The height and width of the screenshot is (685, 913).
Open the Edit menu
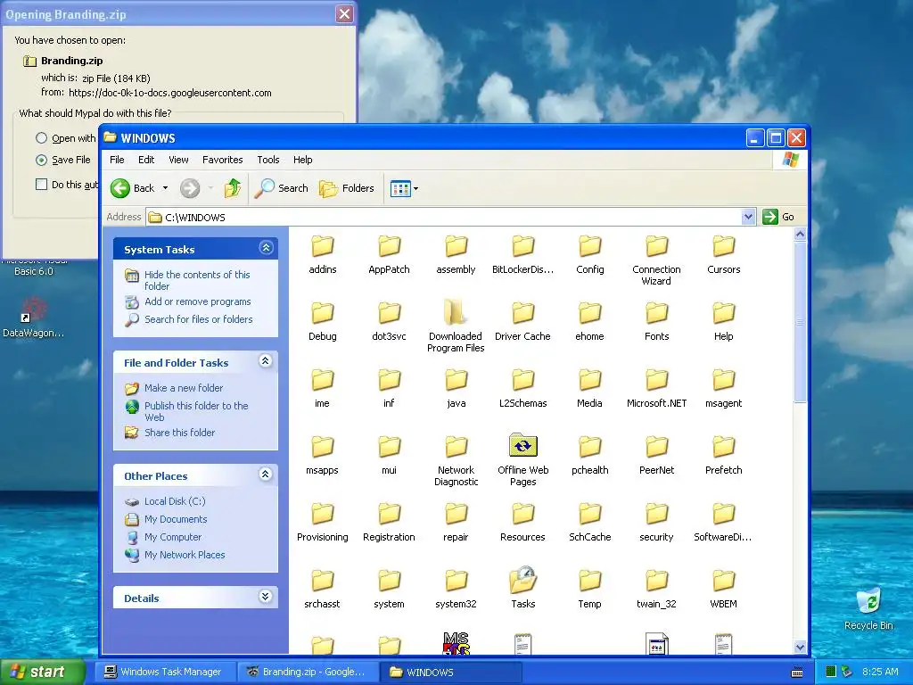pyautogui.click(x=146, y=160)
